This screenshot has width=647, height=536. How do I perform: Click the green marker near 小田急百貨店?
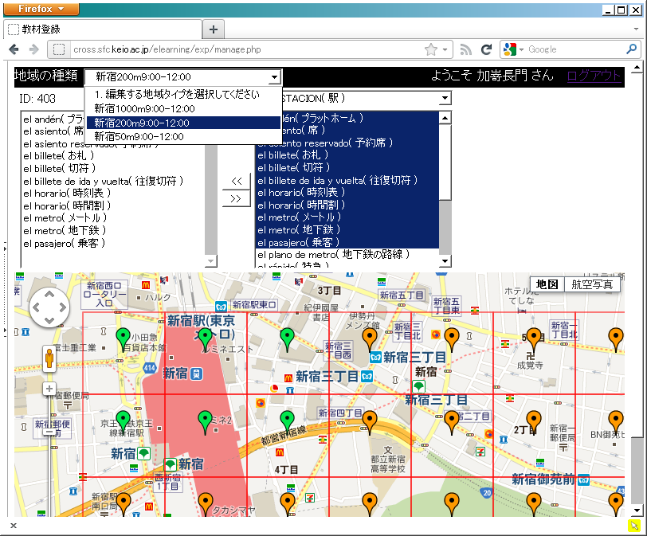click(x=123, y=338)
